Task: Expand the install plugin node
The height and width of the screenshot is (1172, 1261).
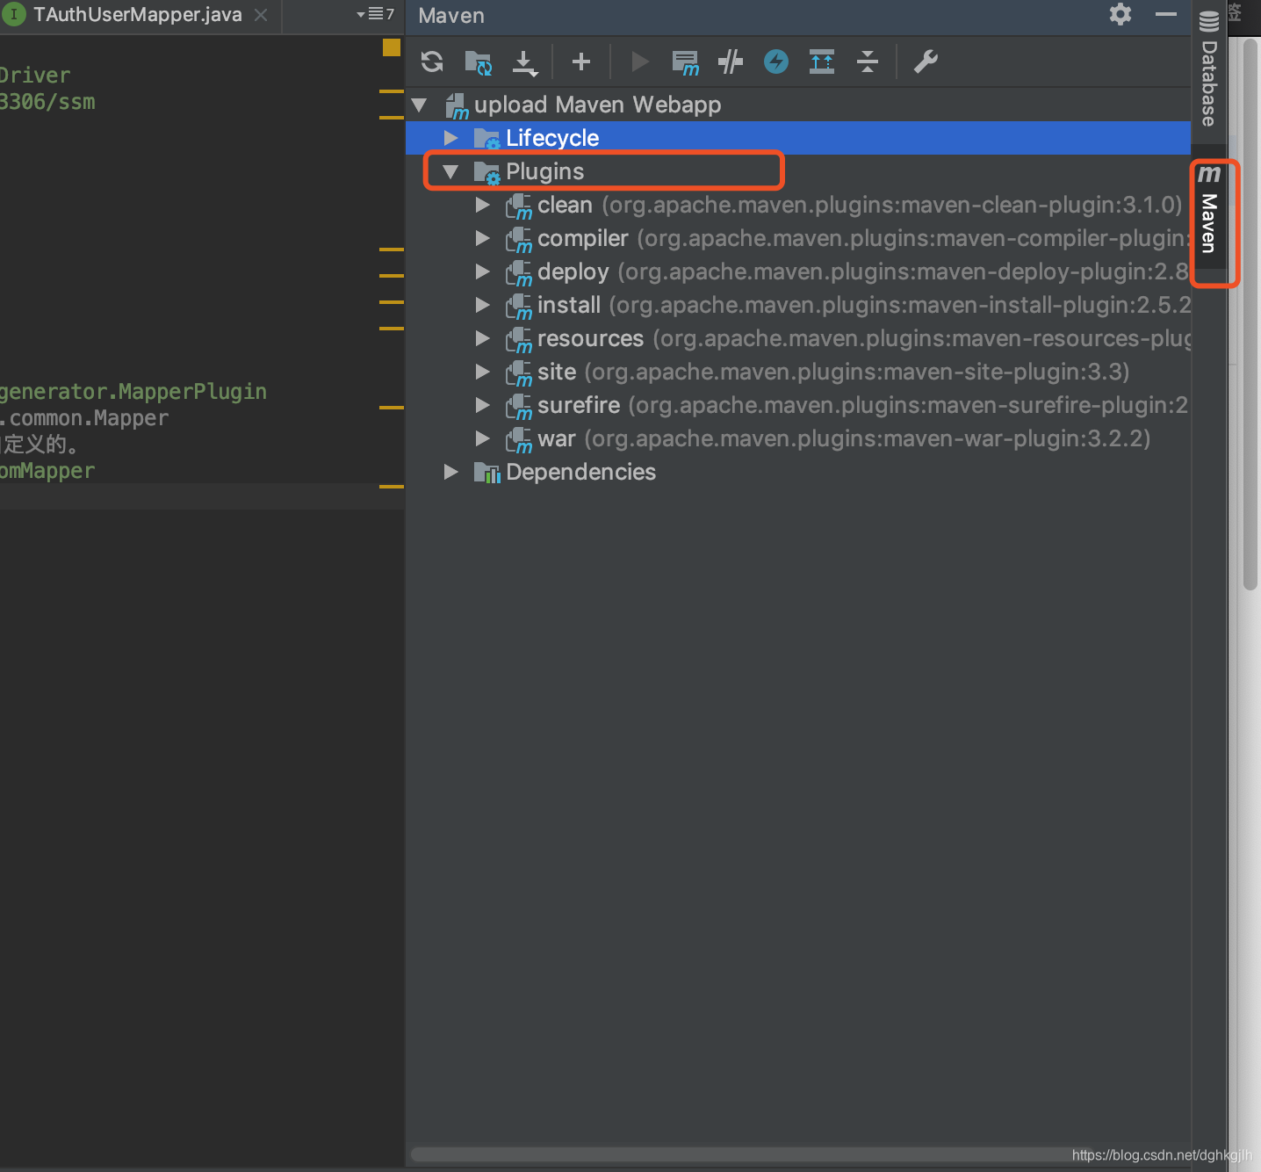Action: click(x=482, y=305)
